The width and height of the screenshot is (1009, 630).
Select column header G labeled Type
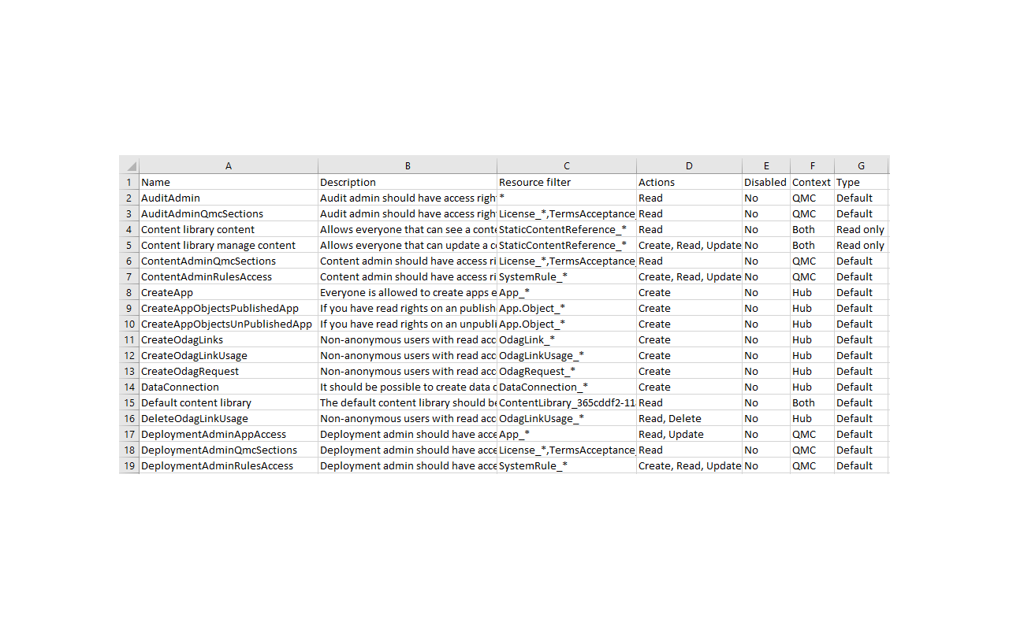(861, 165)
